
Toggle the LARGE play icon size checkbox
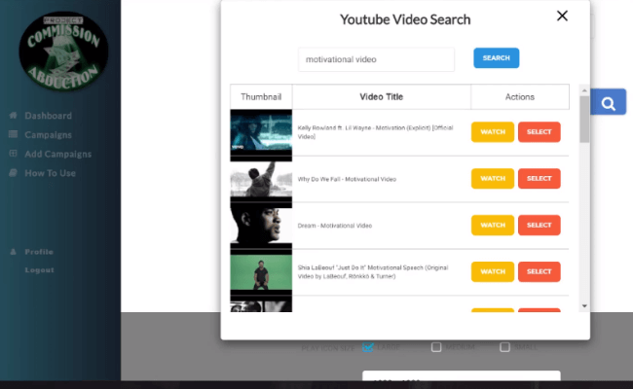coord(368,347)
